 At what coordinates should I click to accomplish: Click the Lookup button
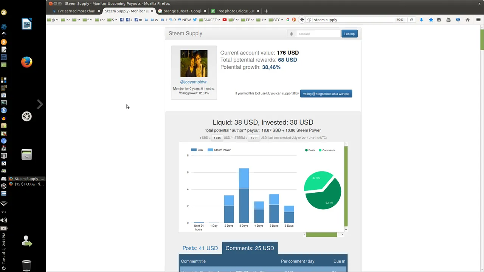349,34
